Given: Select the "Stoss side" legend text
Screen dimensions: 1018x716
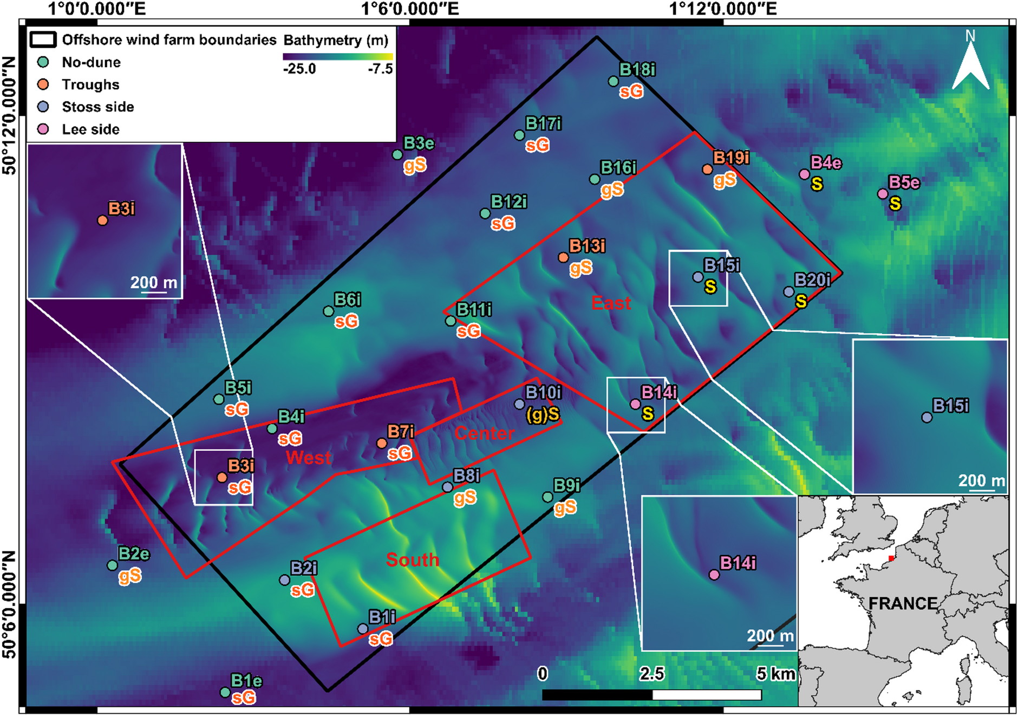Looking at the screenshot, I should point(98,107).
